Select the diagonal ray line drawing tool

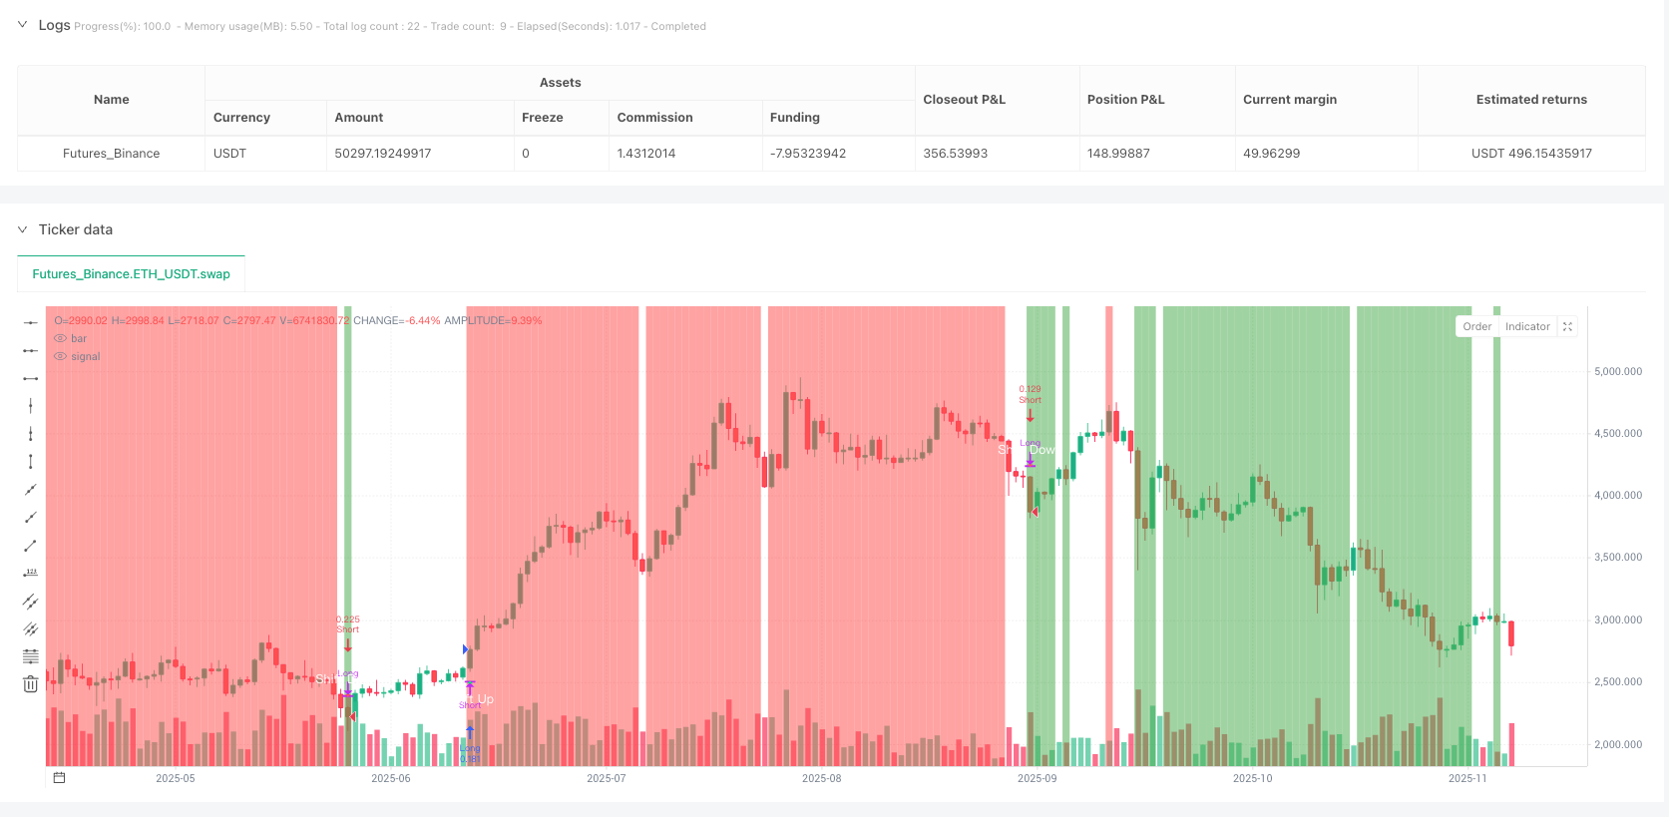click(31, 517)
